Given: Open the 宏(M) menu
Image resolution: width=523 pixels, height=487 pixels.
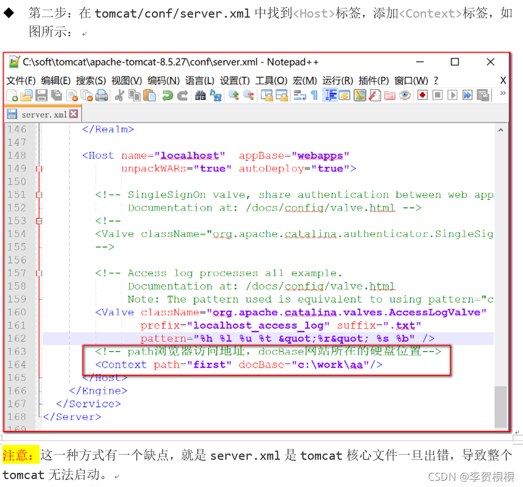Looking at the screenshot, I should coord(305,81).
